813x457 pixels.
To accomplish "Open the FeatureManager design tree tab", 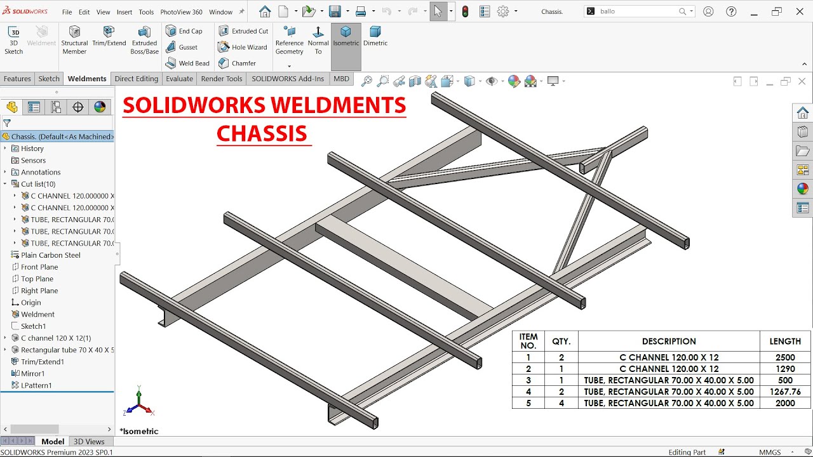I will (12, 107).
